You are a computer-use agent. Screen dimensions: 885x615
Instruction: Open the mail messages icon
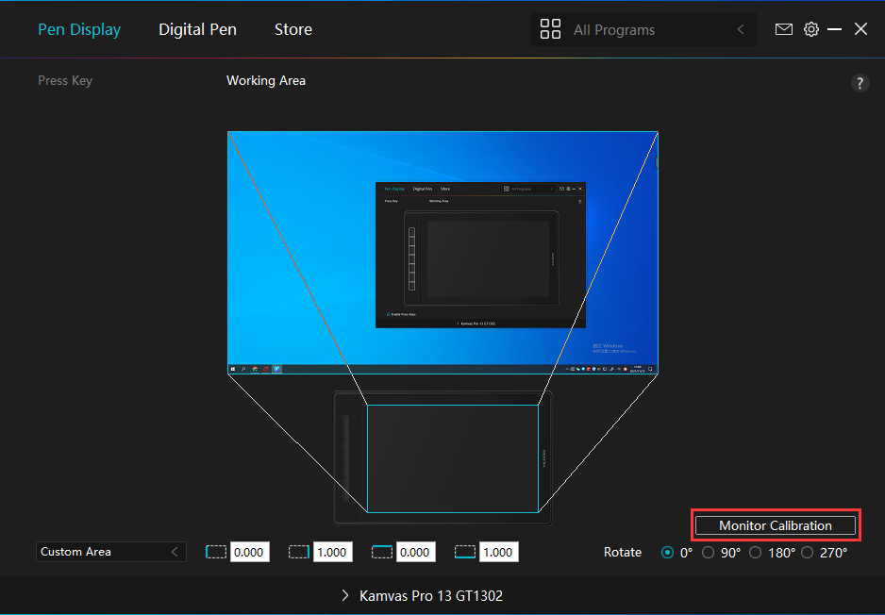(x=783, y=29)
